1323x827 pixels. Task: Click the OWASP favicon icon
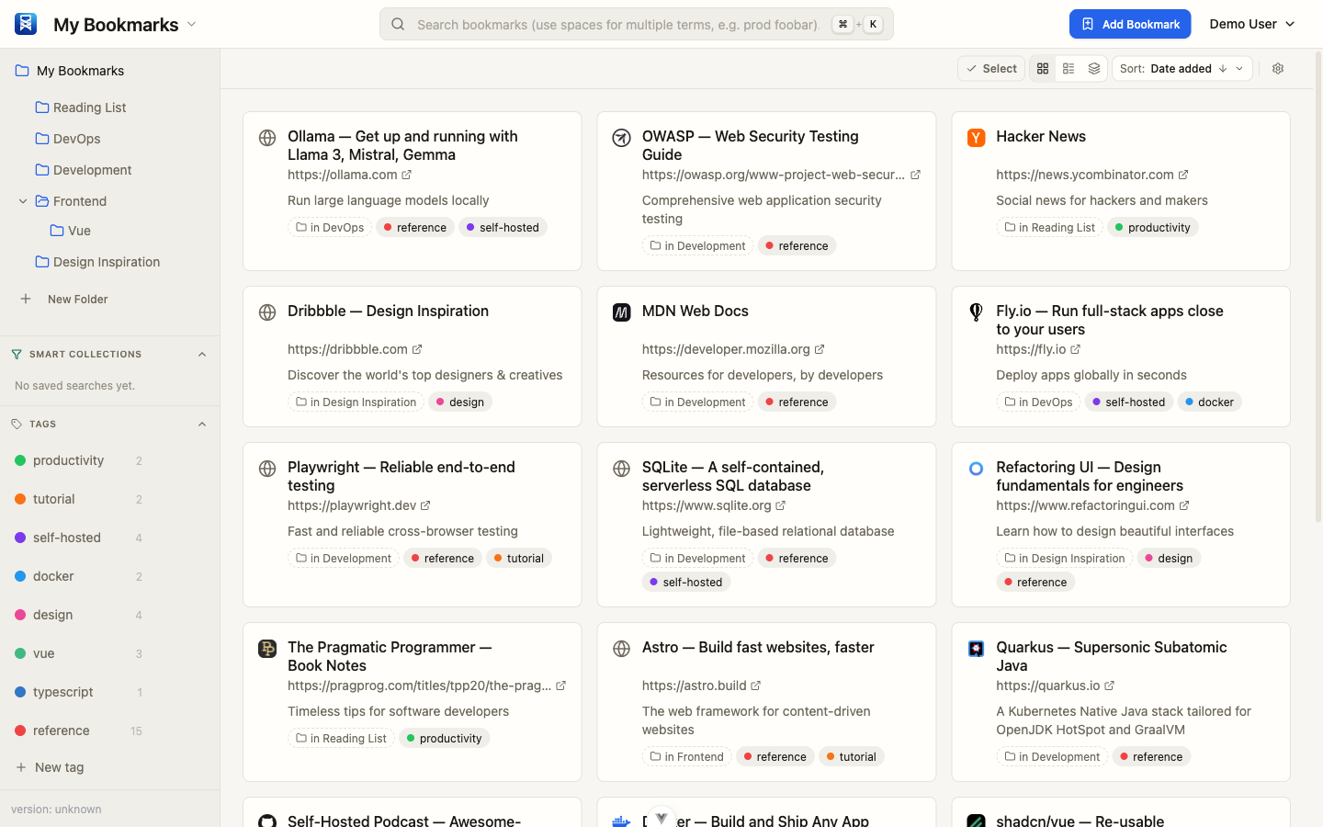coord(622,138)
